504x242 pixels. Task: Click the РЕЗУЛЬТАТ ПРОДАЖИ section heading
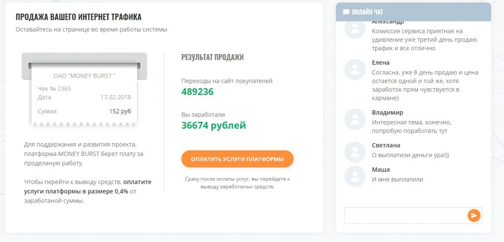(x=212, y=58)
